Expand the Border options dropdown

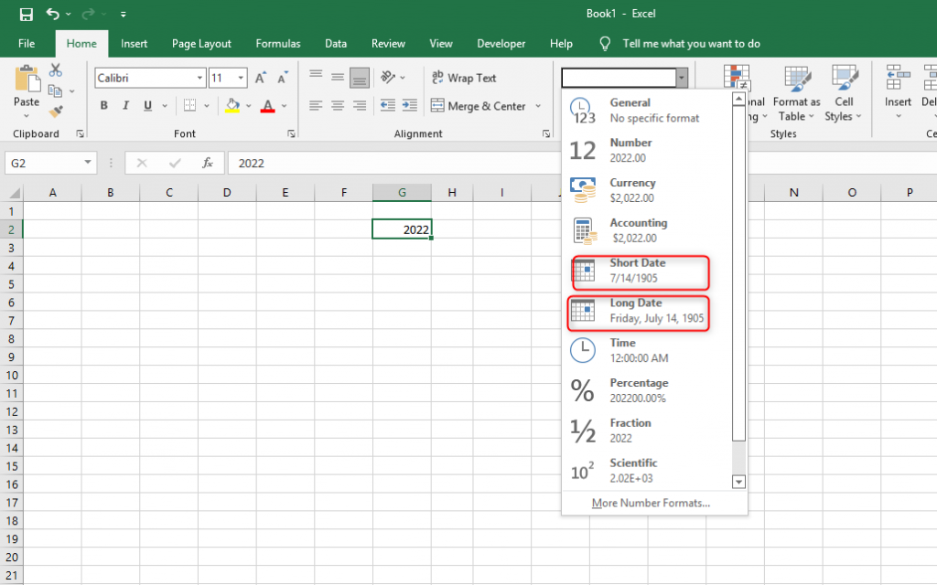(x=206, y=106)
